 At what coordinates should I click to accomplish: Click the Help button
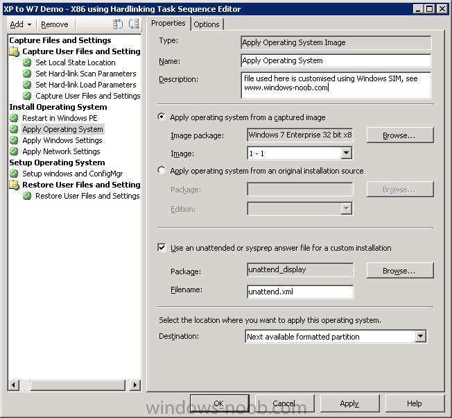point(415,403)
